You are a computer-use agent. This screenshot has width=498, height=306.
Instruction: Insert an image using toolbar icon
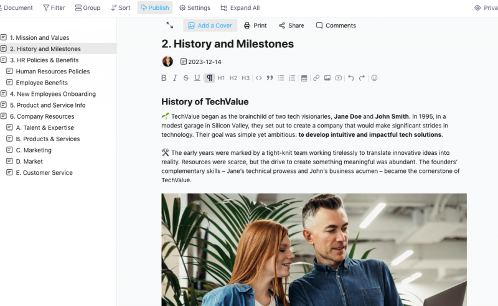(327, 78)
